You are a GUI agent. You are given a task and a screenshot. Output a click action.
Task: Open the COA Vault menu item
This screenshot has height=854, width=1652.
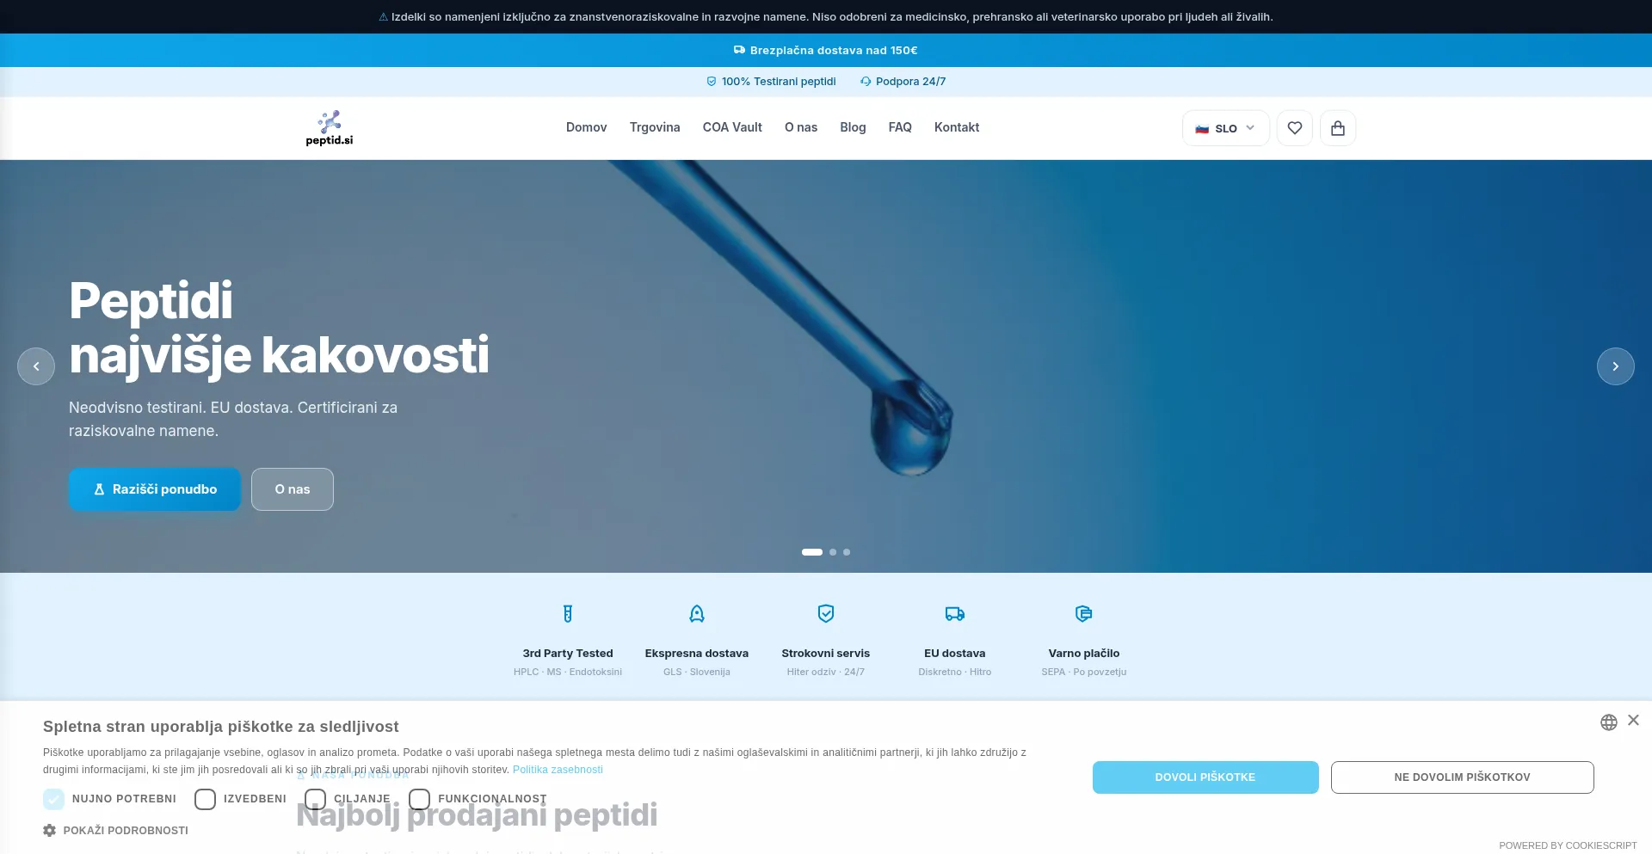(732, 127)
